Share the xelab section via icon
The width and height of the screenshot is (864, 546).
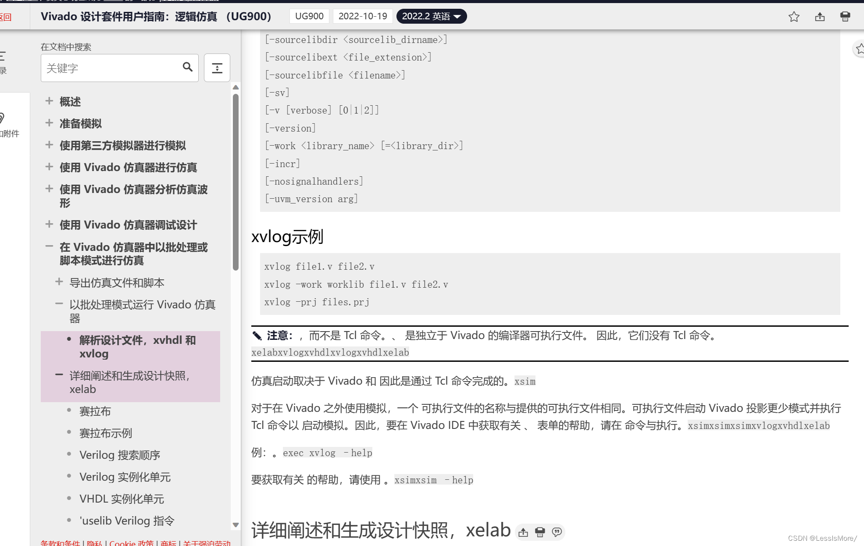click(523, 532)
